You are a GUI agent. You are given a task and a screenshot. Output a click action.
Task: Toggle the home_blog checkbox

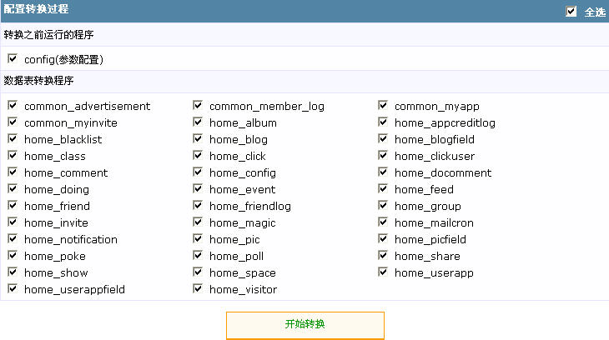(x=198, y=139)
